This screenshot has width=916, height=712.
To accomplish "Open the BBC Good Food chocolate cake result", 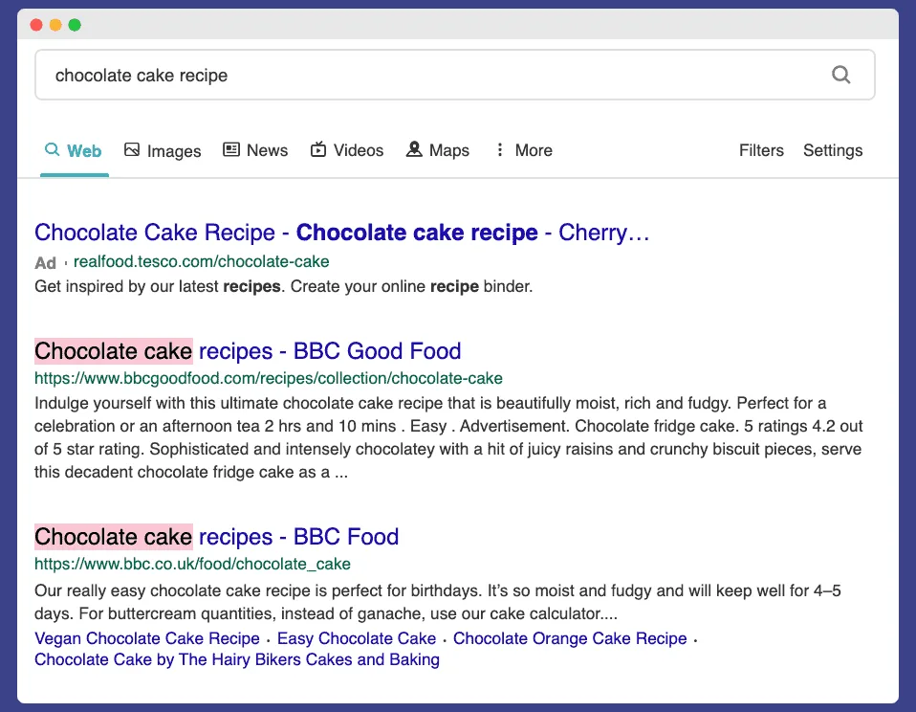I will [247, 351].
